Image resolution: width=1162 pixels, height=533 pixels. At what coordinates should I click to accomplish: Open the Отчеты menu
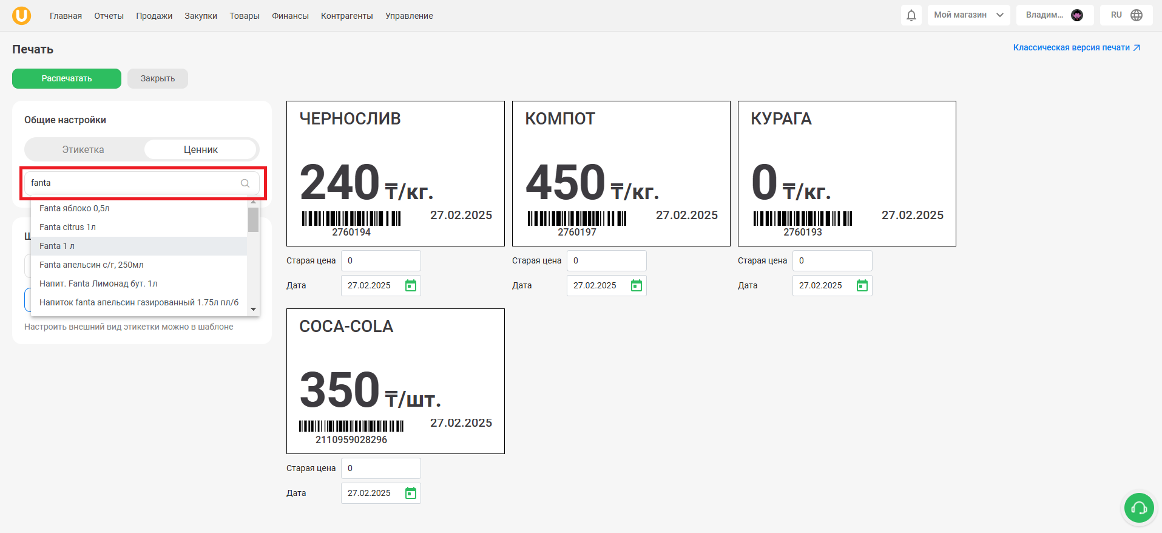[x=109, y=16]
